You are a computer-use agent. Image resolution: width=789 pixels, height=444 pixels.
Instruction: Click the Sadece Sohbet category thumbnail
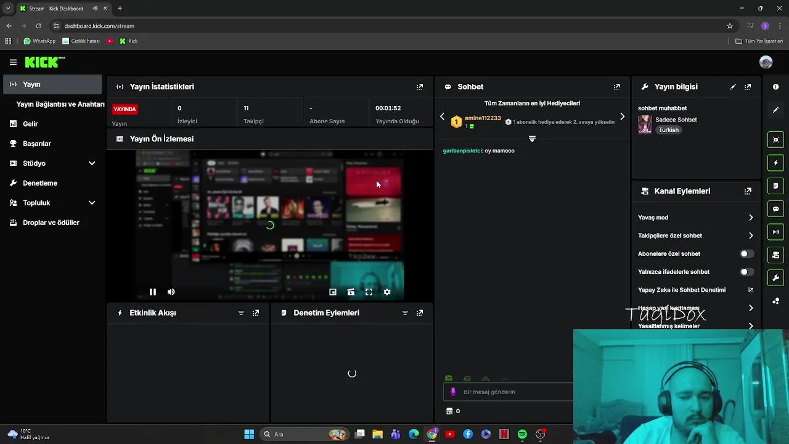click(x=645, y=125)
